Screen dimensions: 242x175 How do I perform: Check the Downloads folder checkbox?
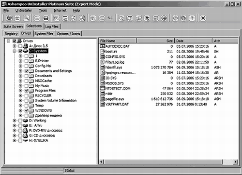[27, 76]
